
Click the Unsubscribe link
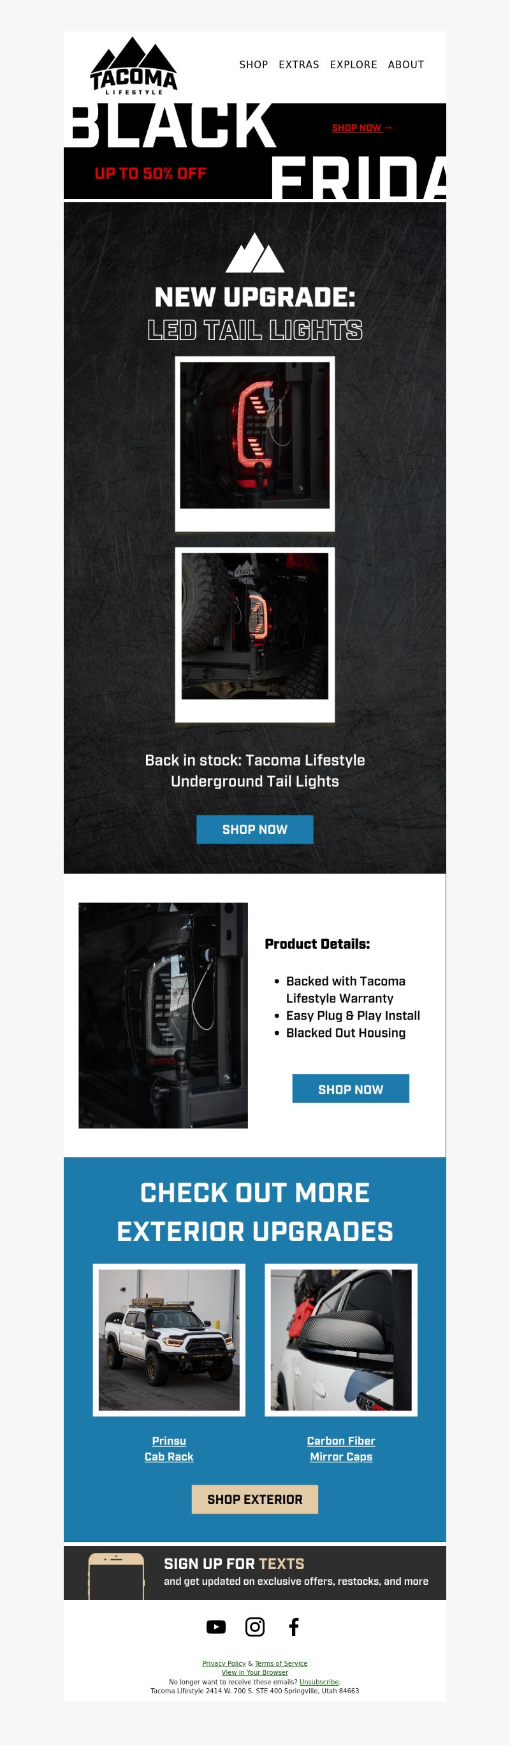319,1681
